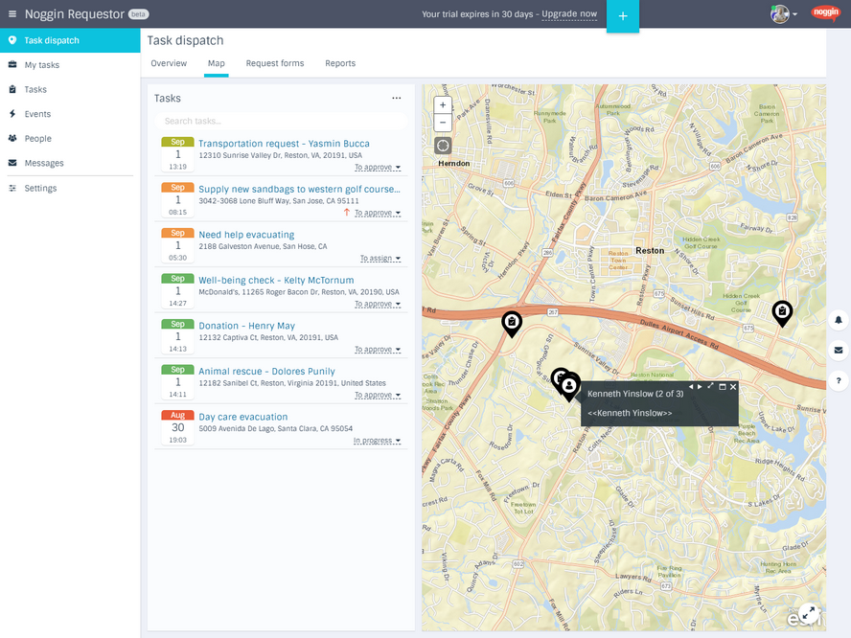Viewport: 851px width, 638px height.
Task: Click the beta badge next to title
Action: 138,14
